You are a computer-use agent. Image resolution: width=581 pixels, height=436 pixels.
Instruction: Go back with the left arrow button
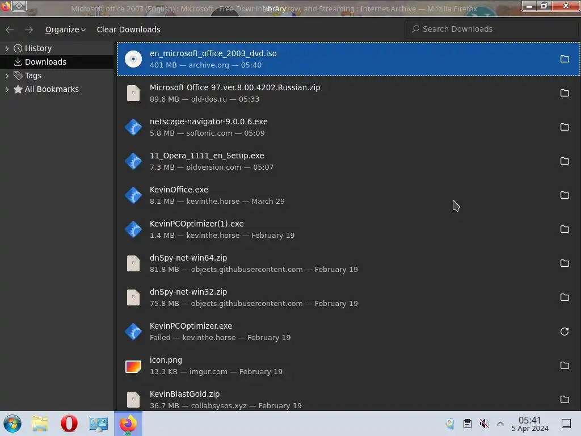pos(10,30)
